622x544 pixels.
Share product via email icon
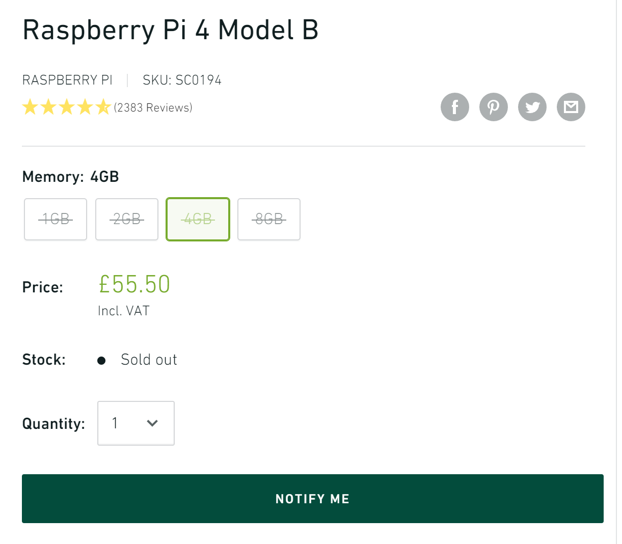click(571, 107)
